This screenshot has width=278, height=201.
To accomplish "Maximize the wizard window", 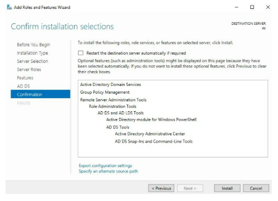I will point(252,7).
